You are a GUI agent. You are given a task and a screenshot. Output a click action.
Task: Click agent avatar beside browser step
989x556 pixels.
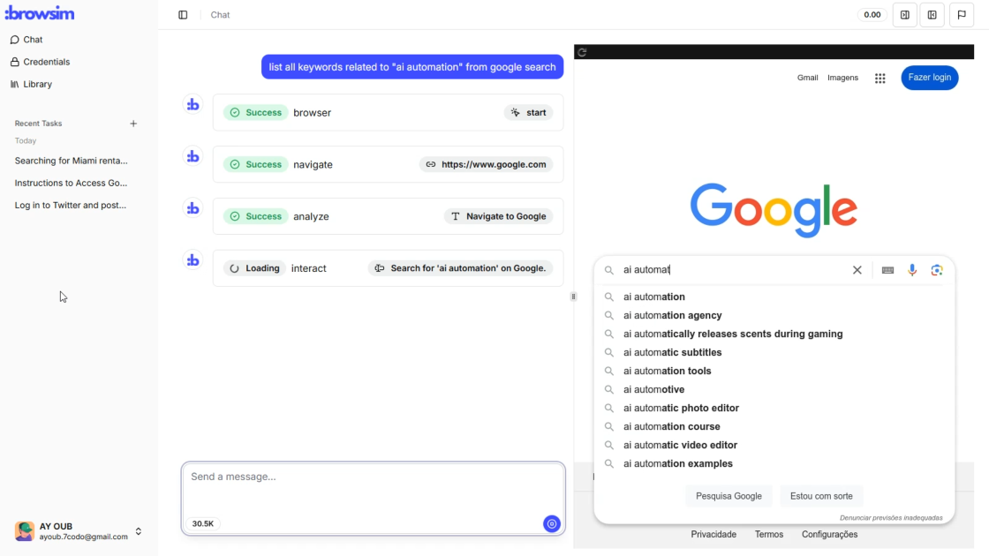(x=193, y=105)
